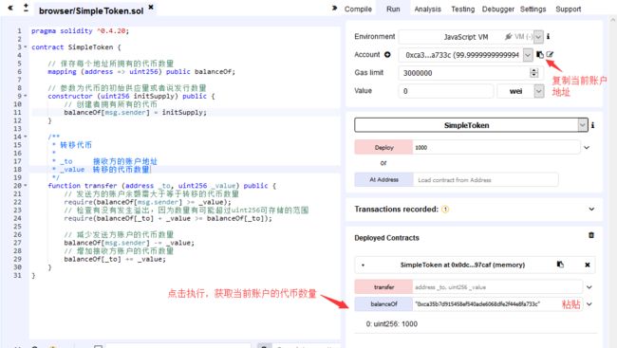Click the Deploy parameter field containing 1000

point(496,148)
